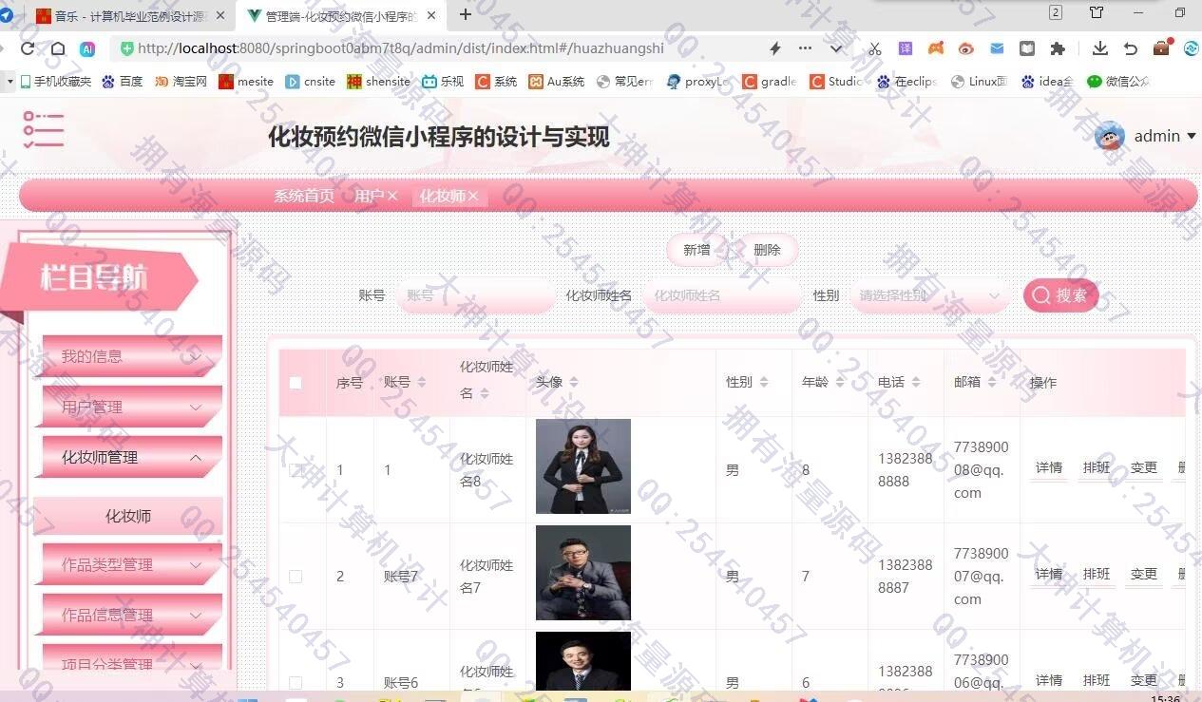
Task: Click email cell 773890008@qq.com
Action: (982, 470)
